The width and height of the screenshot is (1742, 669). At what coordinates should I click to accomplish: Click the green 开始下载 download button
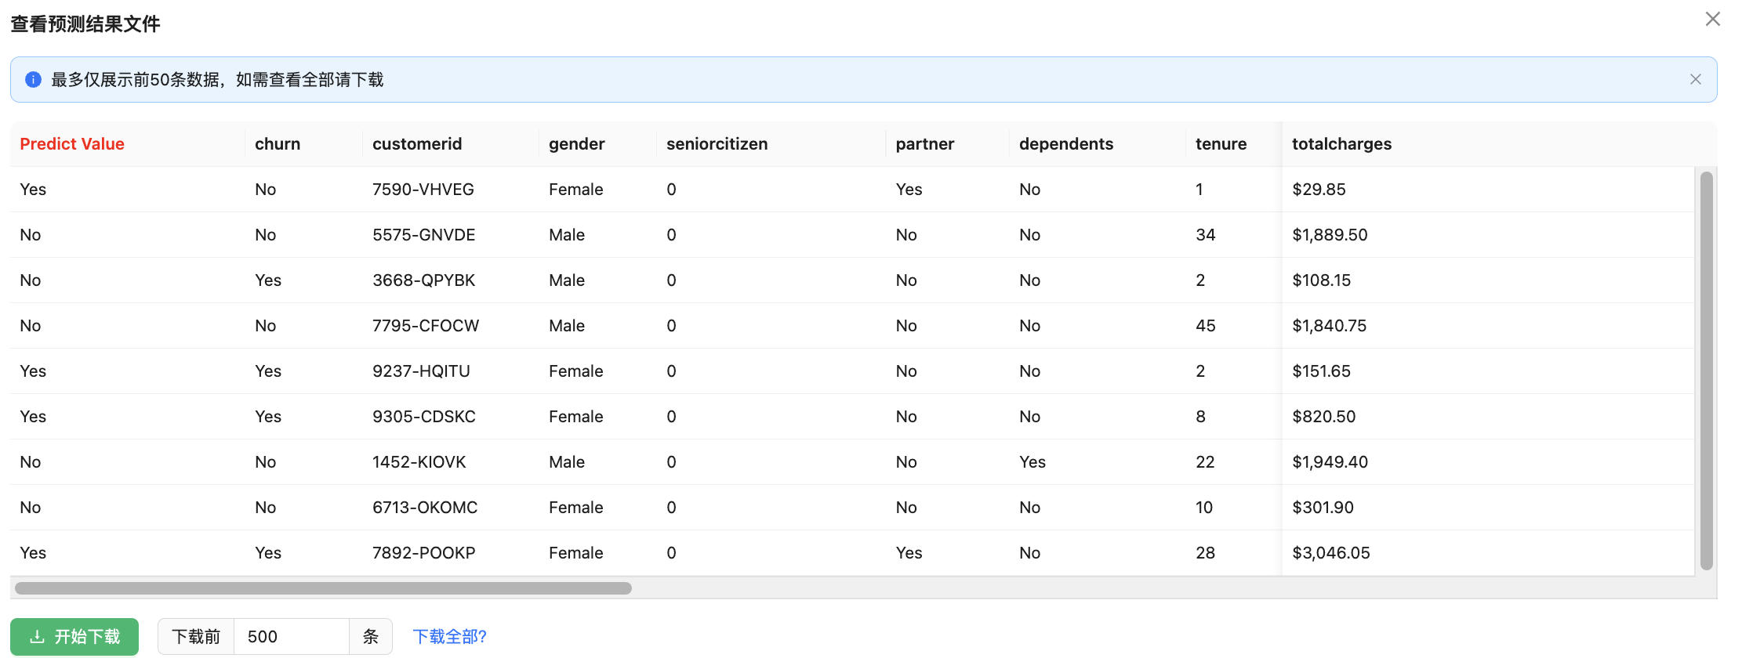[x=74, y=636]
